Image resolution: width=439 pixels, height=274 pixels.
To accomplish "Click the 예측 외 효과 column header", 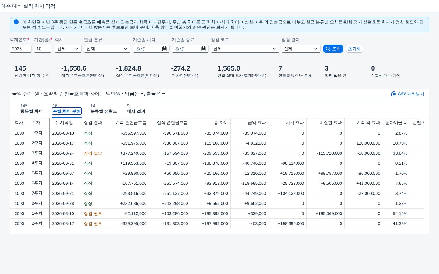I will [x=364, y=123].
